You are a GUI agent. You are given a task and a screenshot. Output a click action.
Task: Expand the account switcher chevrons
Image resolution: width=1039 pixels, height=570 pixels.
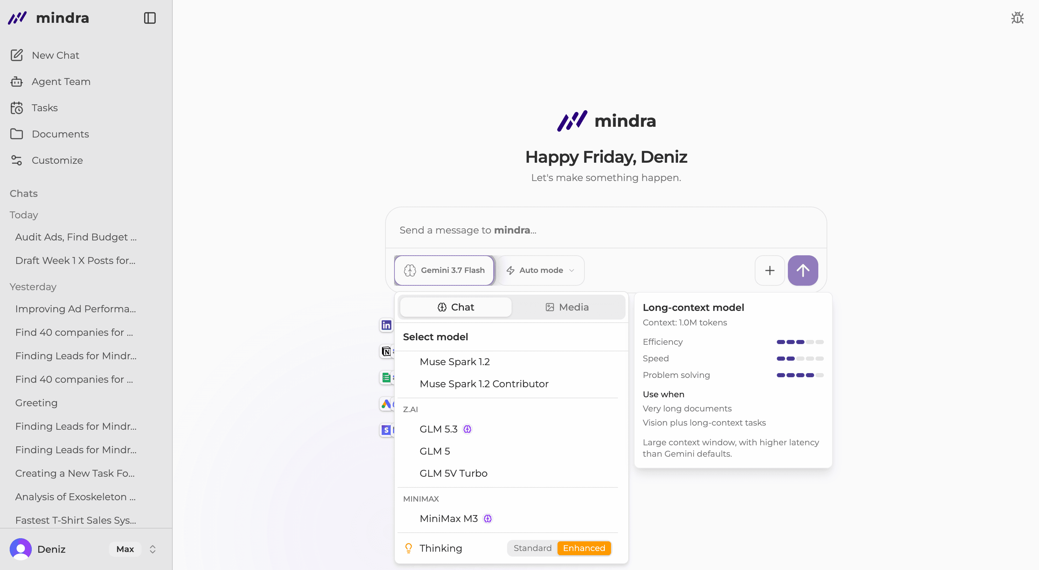tap(152, 549)
